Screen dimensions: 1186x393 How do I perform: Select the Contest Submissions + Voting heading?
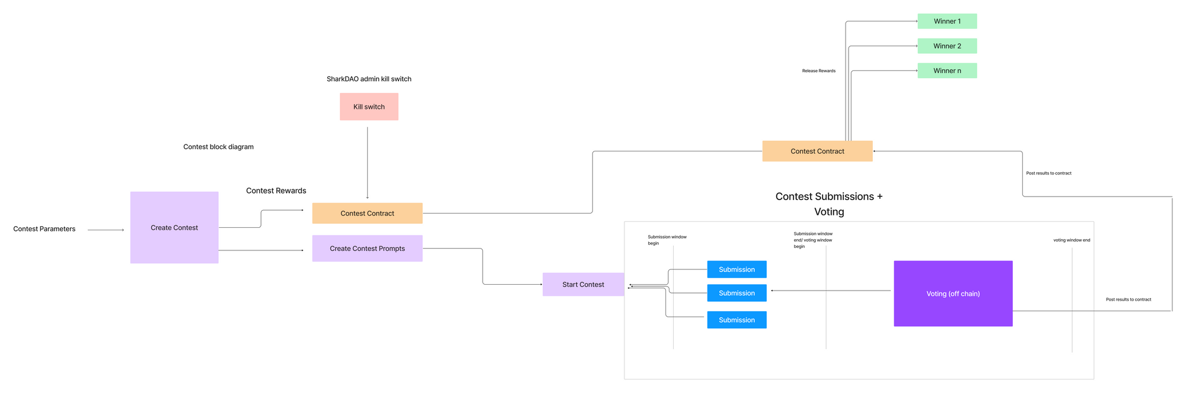(x=828, y=204)
